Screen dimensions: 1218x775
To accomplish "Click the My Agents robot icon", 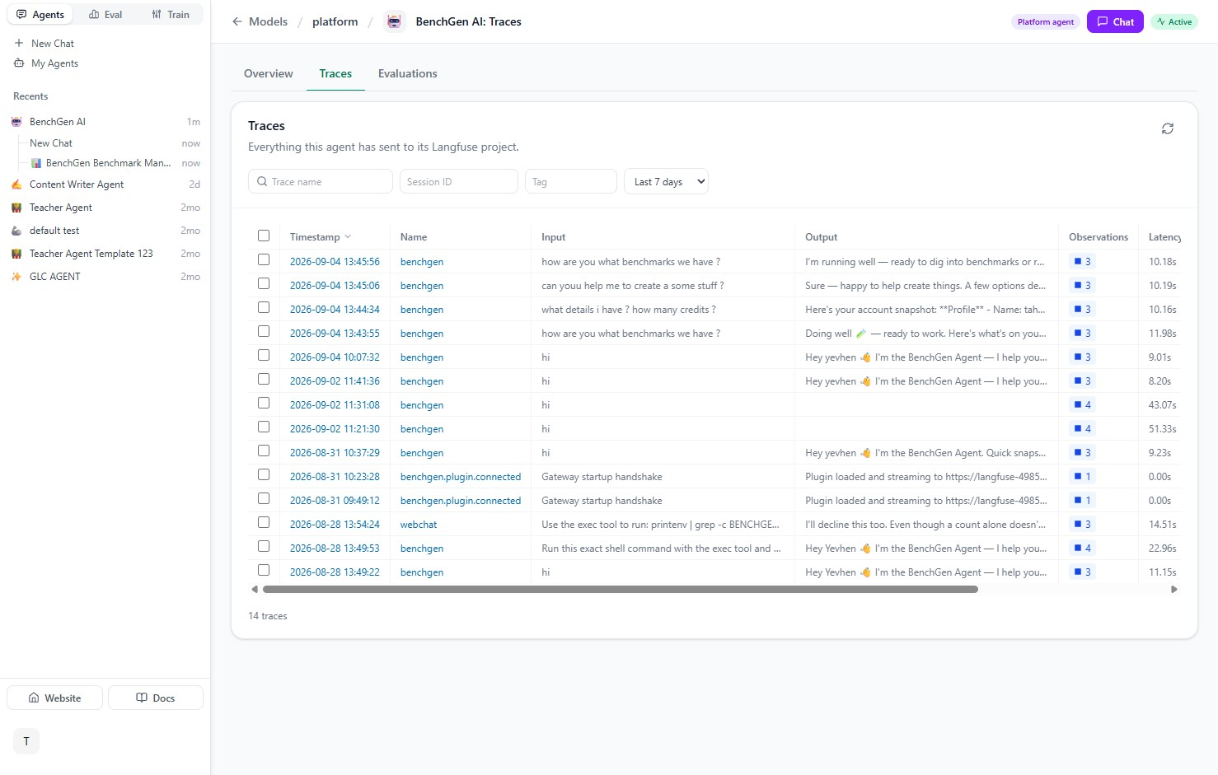I will pyautogui.click(x=19, y=63).
